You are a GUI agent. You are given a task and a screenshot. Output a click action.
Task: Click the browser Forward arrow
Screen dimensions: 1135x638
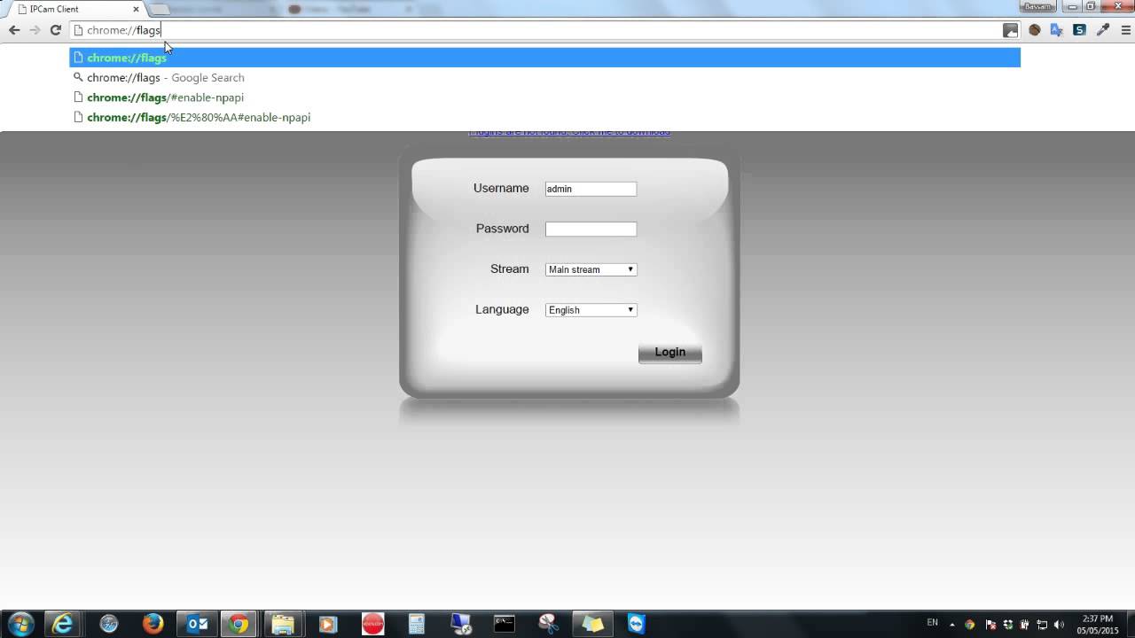pyautogui.click(x=35, y=30)
